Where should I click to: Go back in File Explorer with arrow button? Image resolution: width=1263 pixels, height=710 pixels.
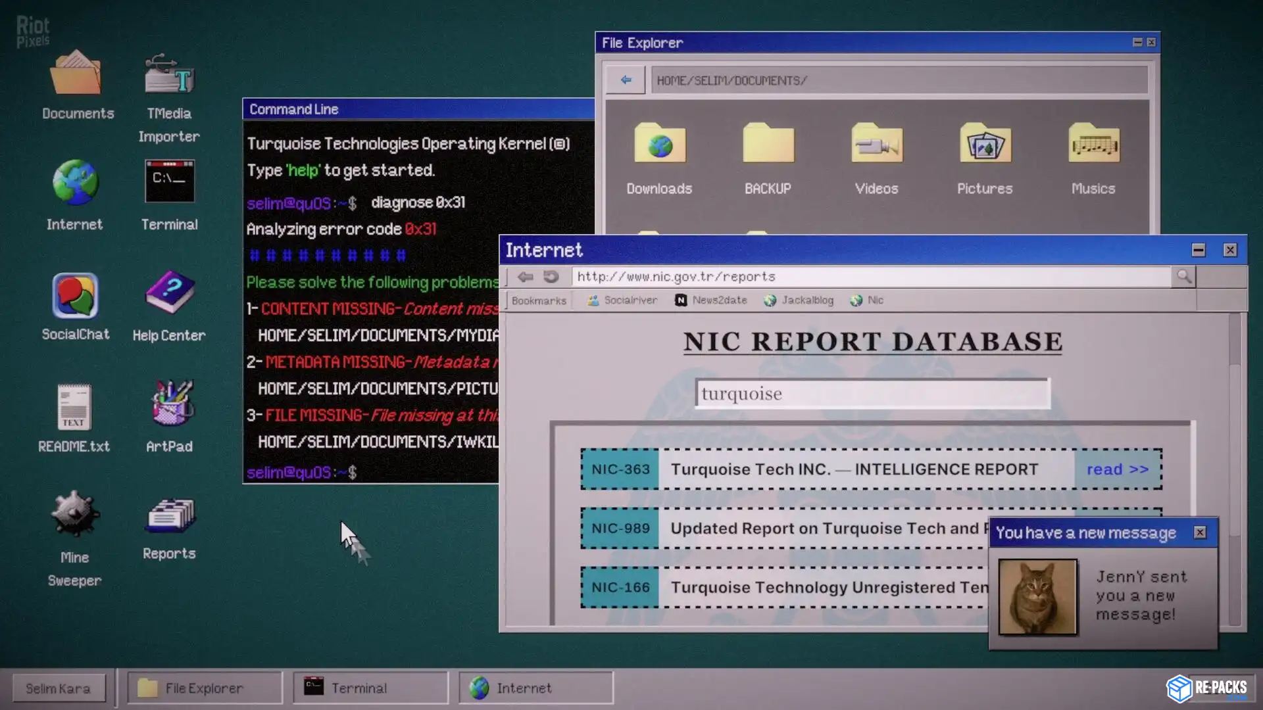tap(626, 80)
